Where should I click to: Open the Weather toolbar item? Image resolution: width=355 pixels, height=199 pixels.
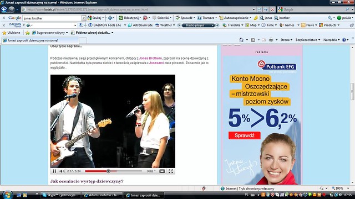pyautogui.click(x=165, y=25)
